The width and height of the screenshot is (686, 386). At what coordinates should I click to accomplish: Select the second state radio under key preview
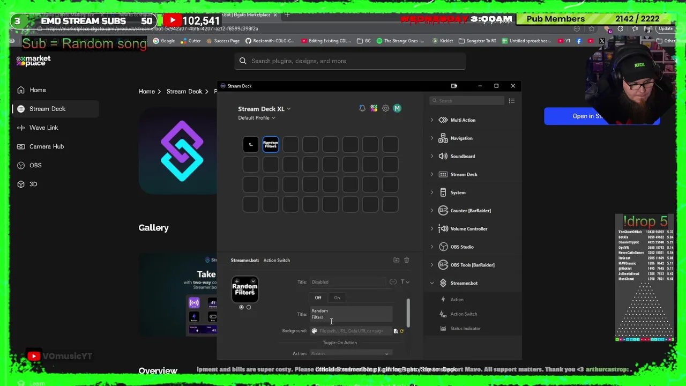(x=249, y=307)
